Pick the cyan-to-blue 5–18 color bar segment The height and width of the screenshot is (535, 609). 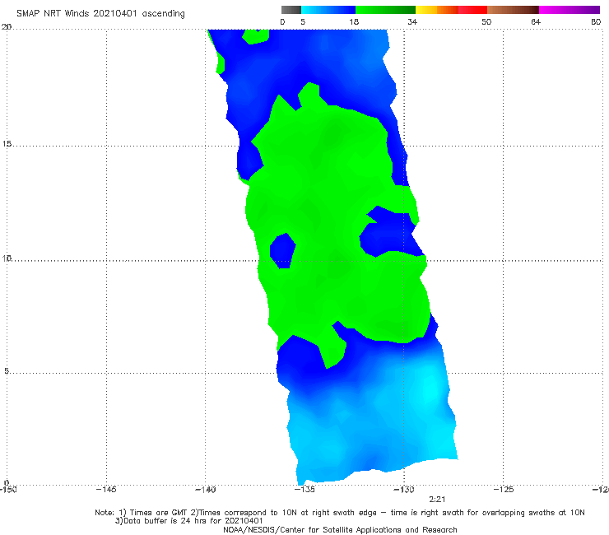point(328,10)
